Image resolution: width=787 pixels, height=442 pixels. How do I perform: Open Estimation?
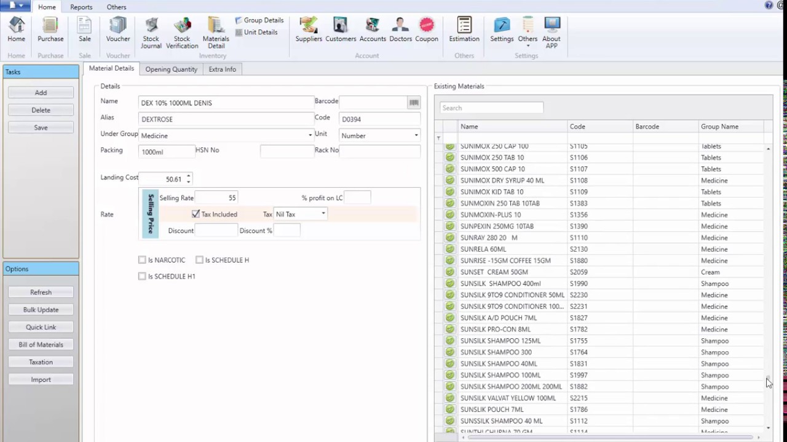(464, 29)
